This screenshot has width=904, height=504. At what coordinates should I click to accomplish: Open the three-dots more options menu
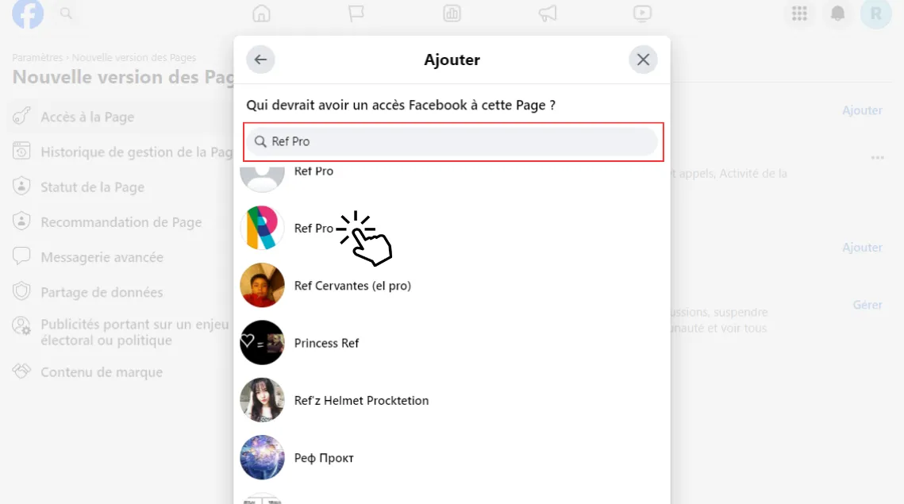[878, 158]
